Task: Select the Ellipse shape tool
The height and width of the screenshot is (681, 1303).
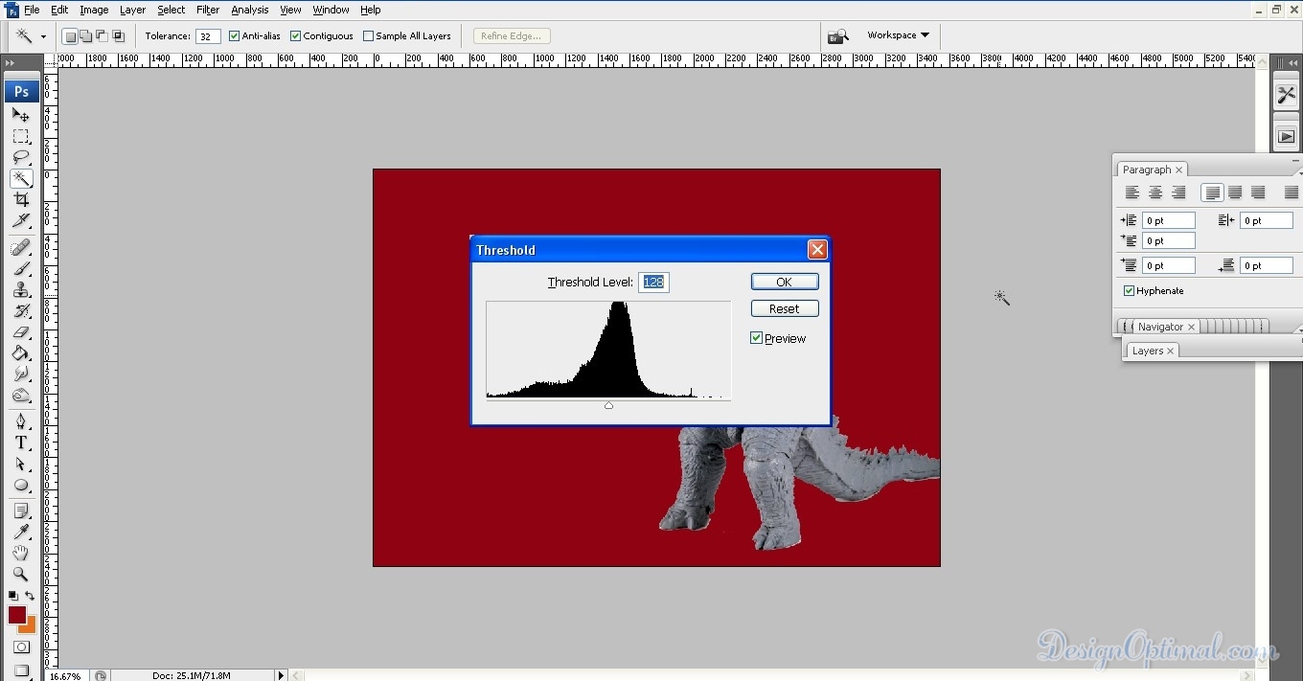Action: 21,485
